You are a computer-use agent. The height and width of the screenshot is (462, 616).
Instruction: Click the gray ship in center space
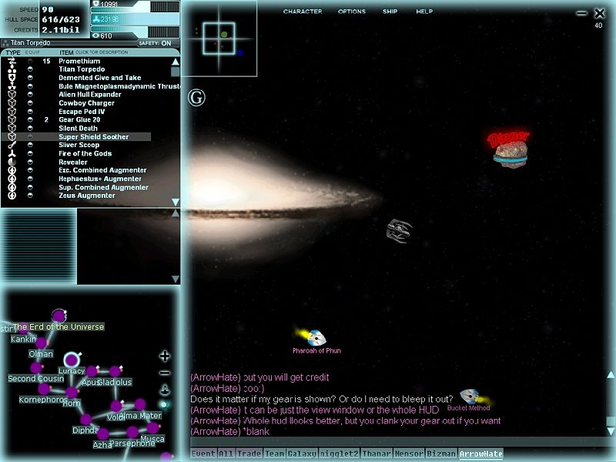click(x=399, y=229)
